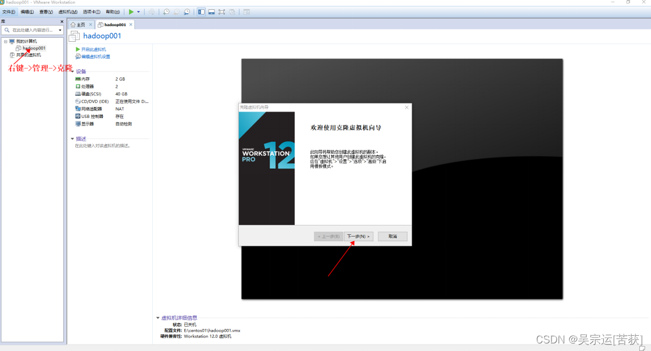Open the 虚拟机(M) menu
Image resolution: width=651 pixels, height=351 pixels.
67,12
